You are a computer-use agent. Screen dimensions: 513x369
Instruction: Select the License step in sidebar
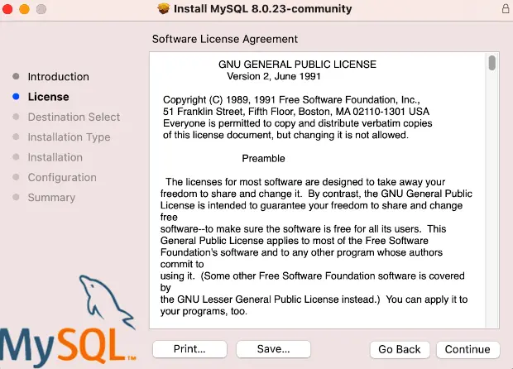48,97
